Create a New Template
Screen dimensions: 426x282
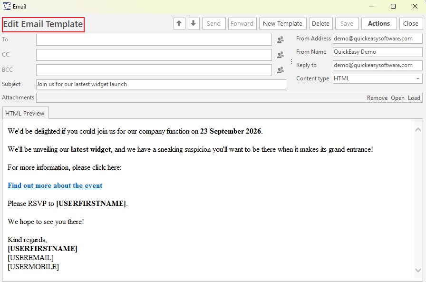pos(282,24)
